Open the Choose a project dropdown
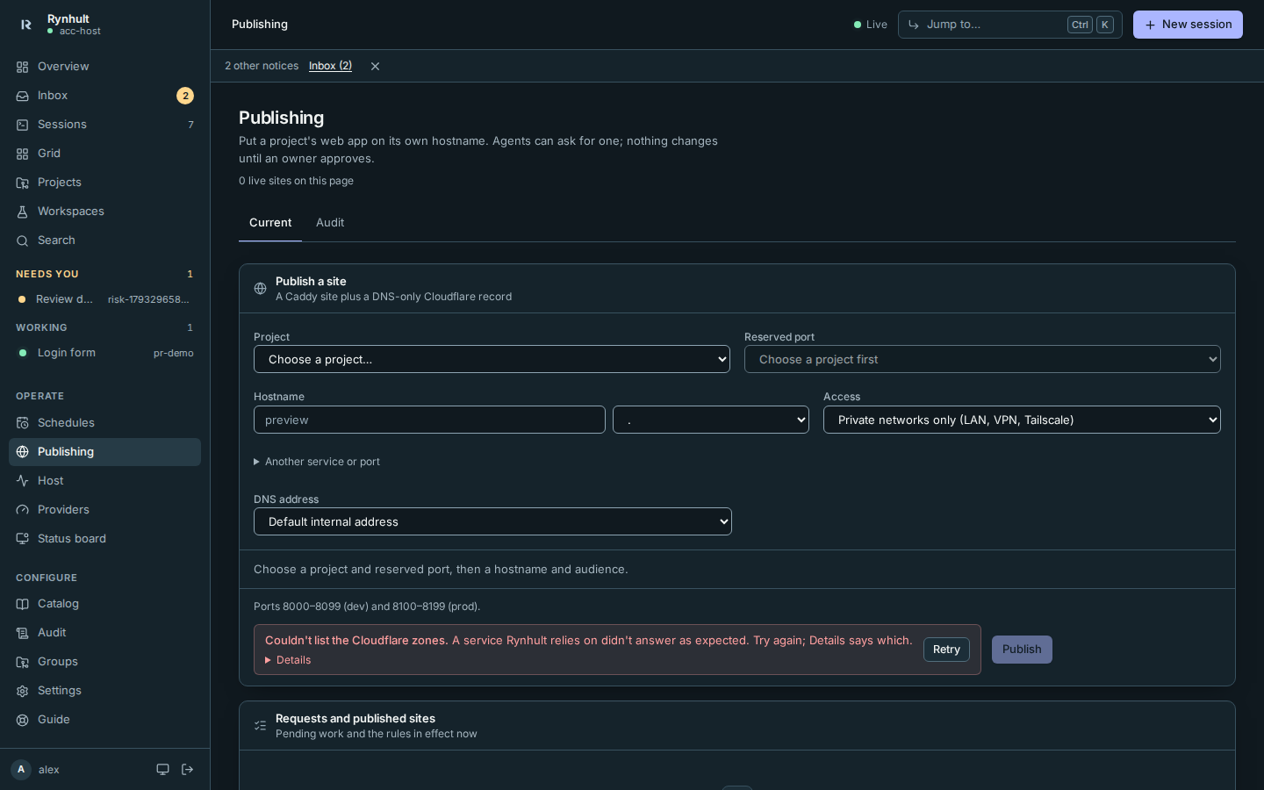 tap(492, 359)
